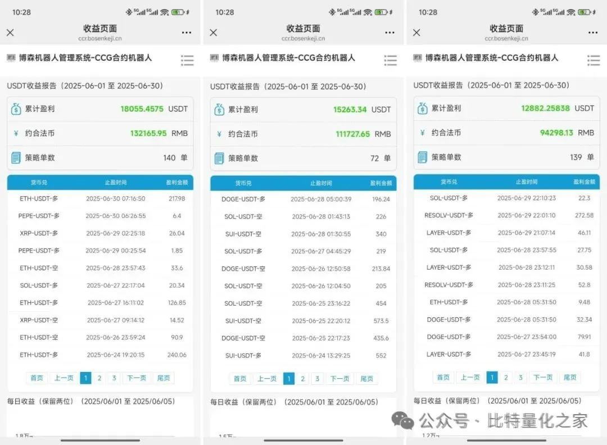Click 尾页 on right phone
Screen dimensions: 607x445
click(x=570, y=377)
